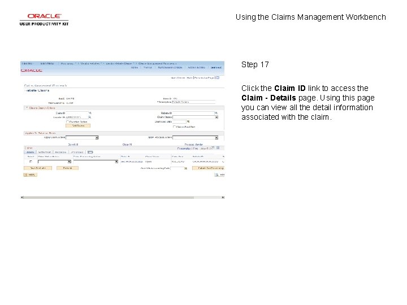Image resolution: width=407 pixels, height=305 pixels.
Task: Click the Refresh button
Action: coord(67,168)
